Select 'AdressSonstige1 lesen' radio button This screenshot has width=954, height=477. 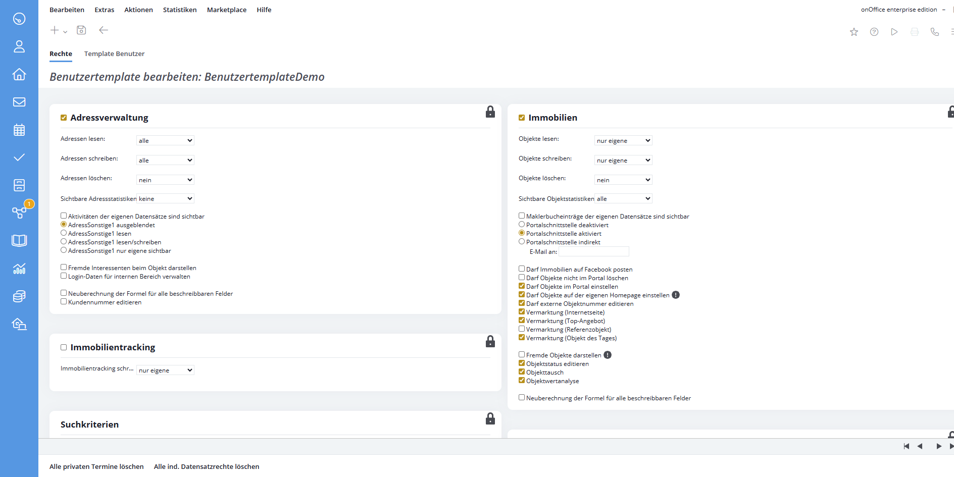point(64,233)
